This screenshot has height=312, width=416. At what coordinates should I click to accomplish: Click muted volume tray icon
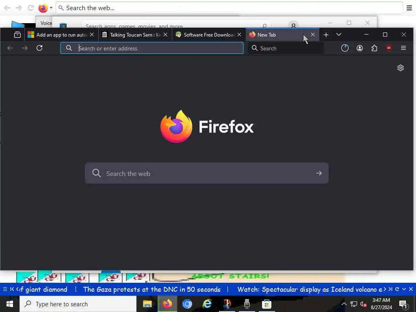point(364,304)
